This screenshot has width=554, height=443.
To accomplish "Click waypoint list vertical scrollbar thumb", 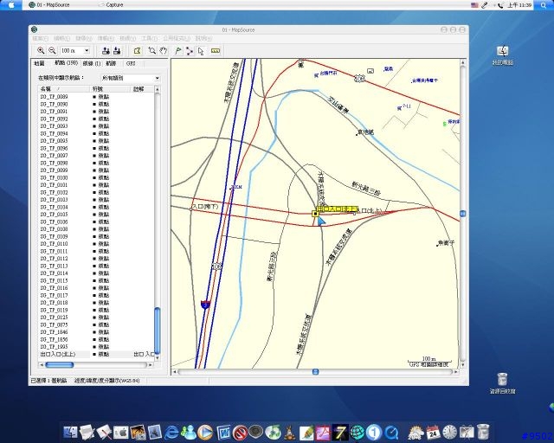I will pos(158,331).
